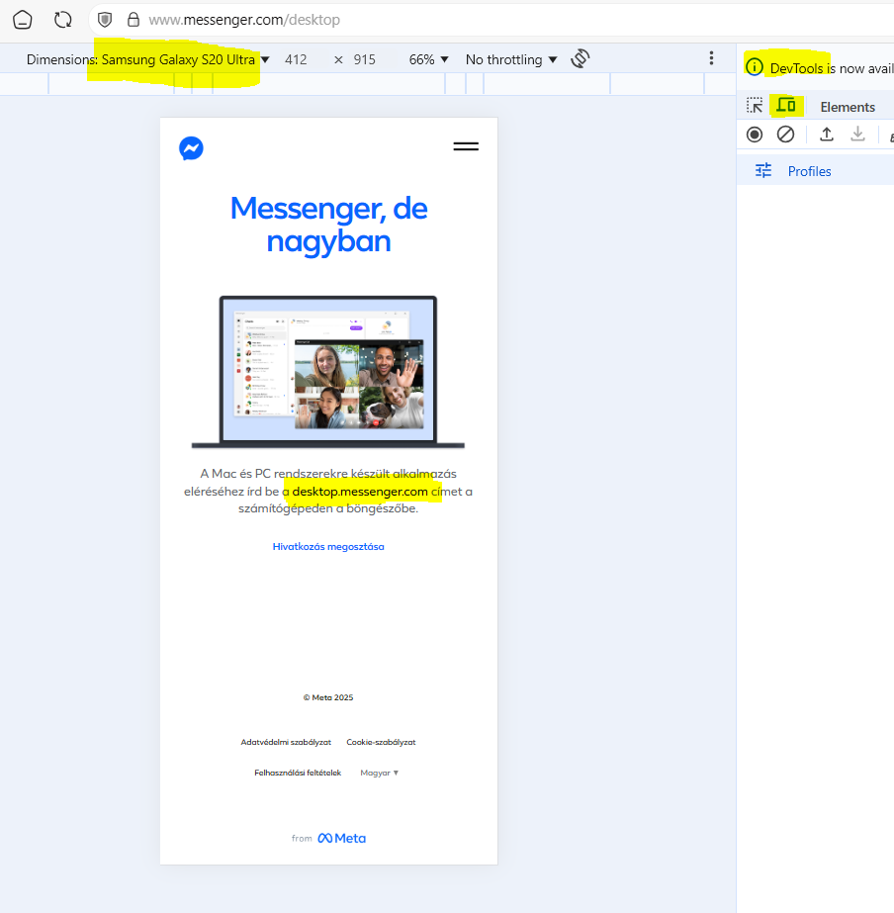Open the hamburger menu on Messenger page

coord(466,146)
